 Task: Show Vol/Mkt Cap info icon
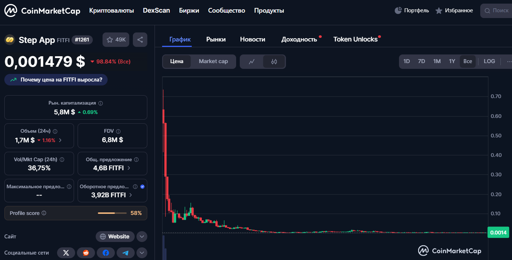tap(62, 159)
